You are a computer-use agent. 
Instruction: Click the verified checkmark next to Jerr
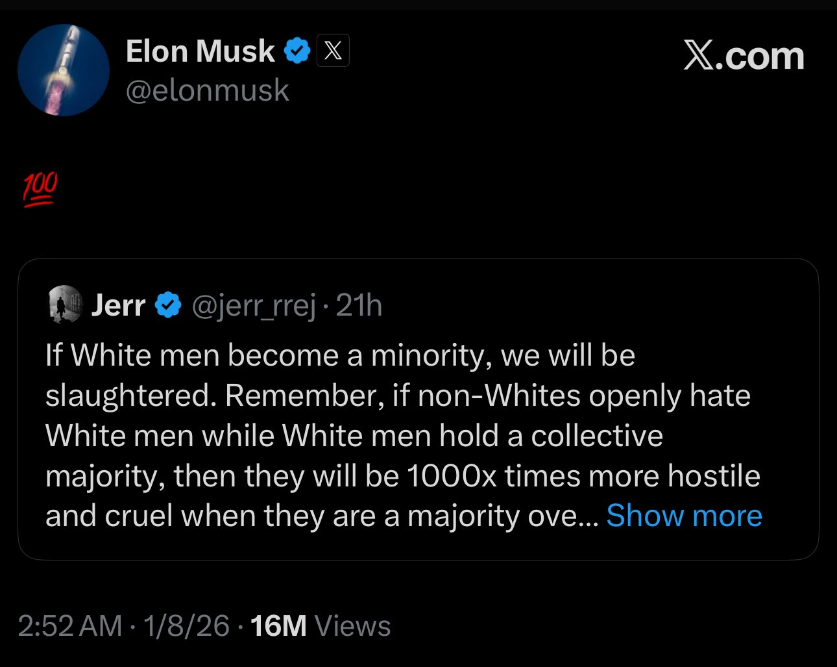(169, 305)
